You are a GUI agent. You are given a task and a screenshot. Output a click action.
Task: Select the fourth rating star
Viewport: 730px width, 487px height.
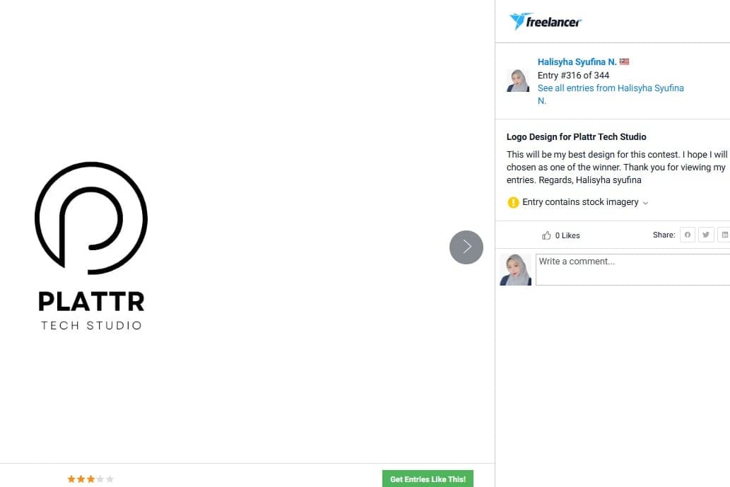[100, 479]
